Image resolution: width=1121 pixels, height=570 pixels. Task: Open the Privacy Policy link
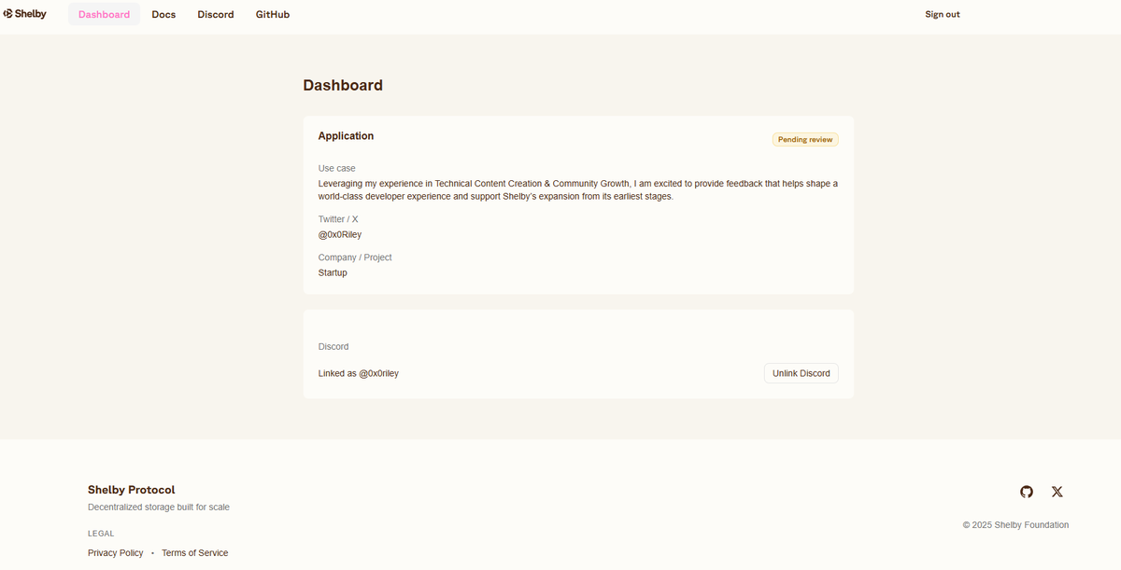[116, 553]
